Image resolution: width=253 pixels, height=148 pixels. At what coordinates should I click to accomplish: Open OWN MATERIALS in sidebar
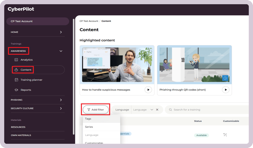pos(21,135)
